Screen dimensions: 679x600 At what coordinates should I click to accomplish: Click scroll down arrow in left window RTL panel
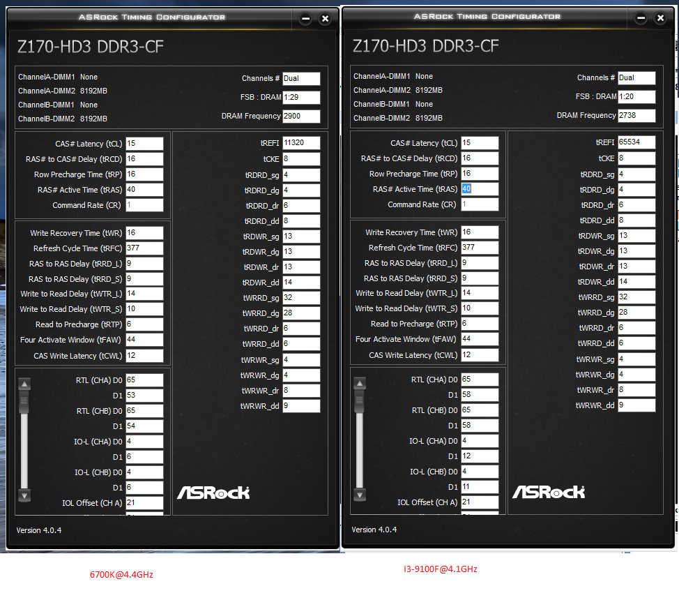[x=24, y=495]
